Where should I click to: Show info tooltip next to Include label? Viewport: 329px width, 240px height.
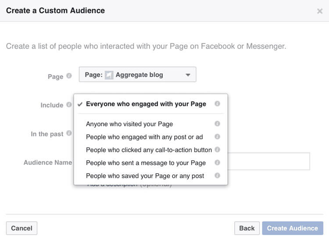69,104
